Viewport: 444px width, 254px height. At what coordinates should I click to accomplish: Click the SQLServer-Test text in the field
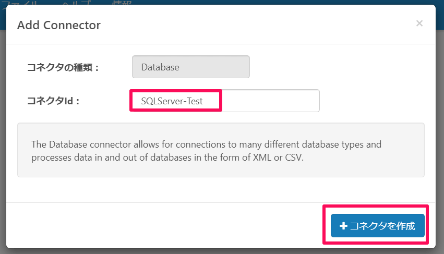pyautogui.click(x=172, y=101)
